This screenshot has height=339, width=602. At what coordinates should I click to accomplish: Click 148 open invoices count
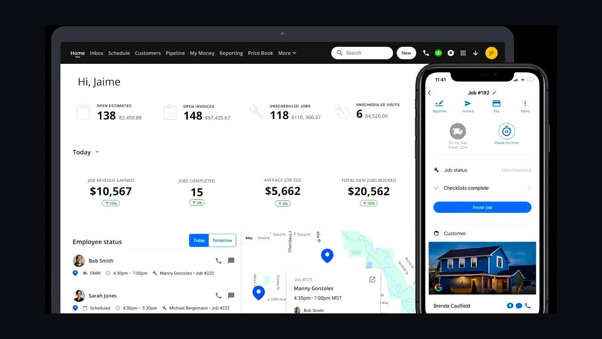(x=193, y=116)
